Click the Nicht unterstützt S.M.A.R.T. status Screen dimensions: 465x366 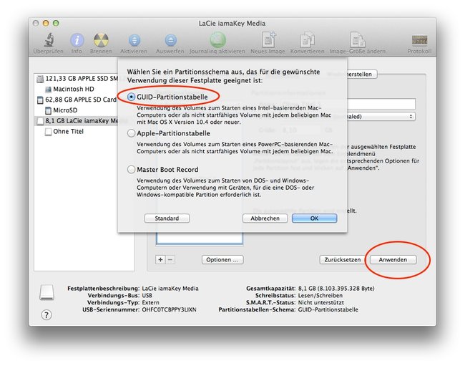click(x=321, y=302)
